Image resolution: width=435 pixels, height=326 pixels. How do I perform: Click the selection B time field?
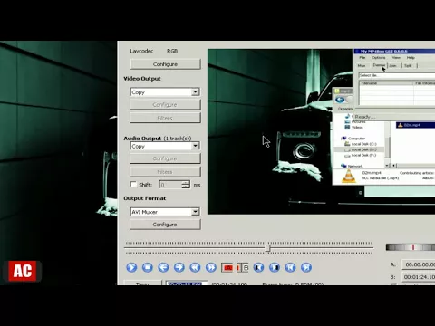coord(419,277)
